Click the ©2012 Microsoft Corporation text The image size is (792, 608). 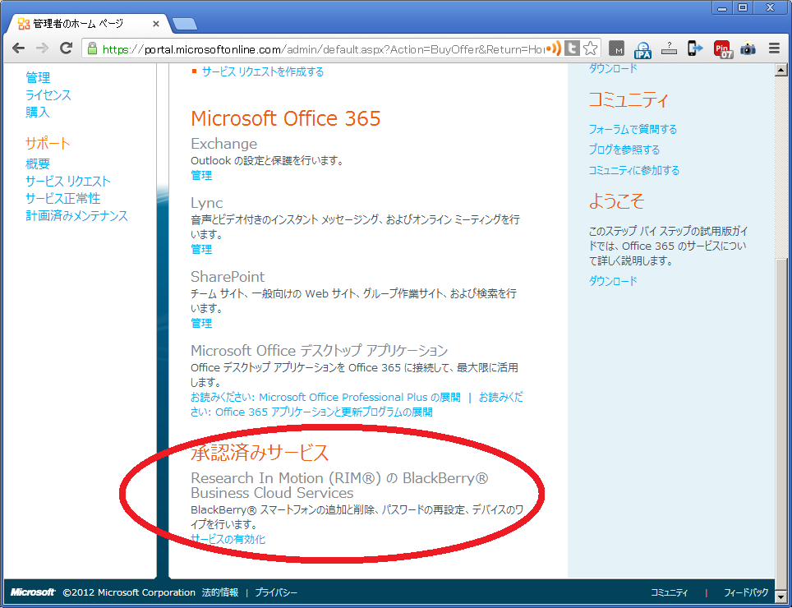pyautogui.click(x=129, y=592)
